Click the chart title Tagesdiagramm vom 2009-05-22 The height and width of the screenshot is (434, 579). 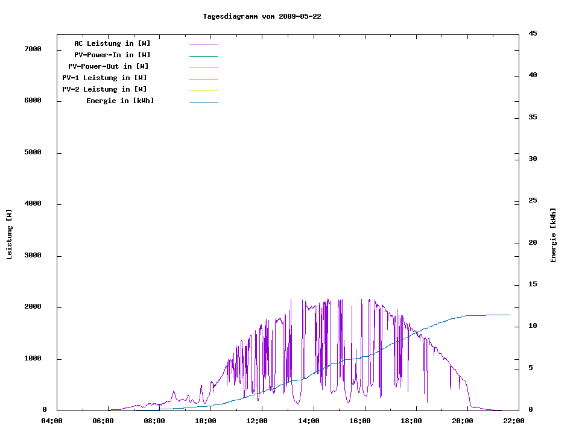[x=262, y=16]
